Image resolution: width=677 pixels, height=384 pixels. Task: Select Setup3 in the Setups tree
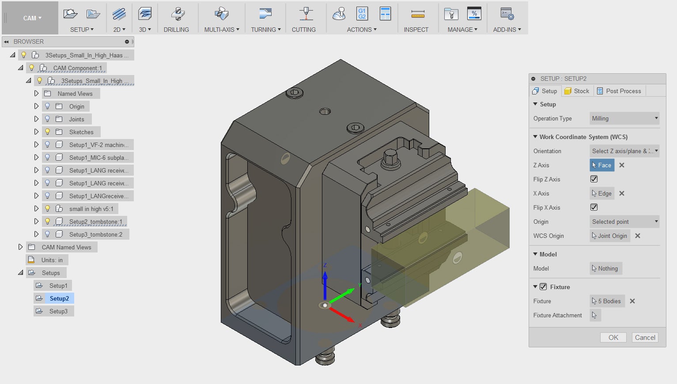[x=58, y=311]
